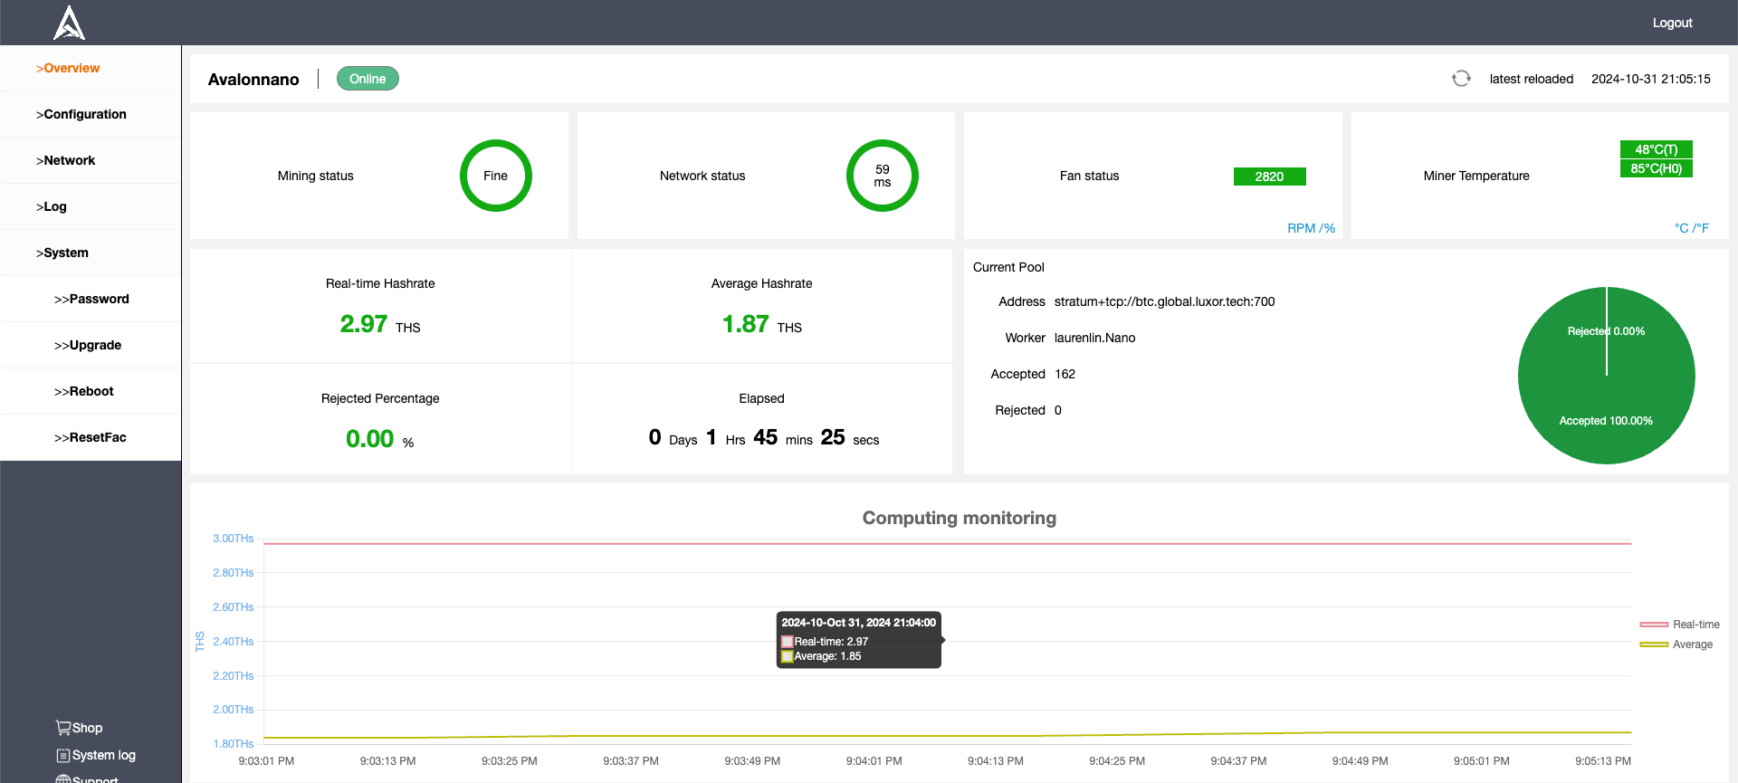The height and width of the screenshot is (783, 1738).
Task: Toggle the Average legend series
Action: click(x=1676, y=645)
